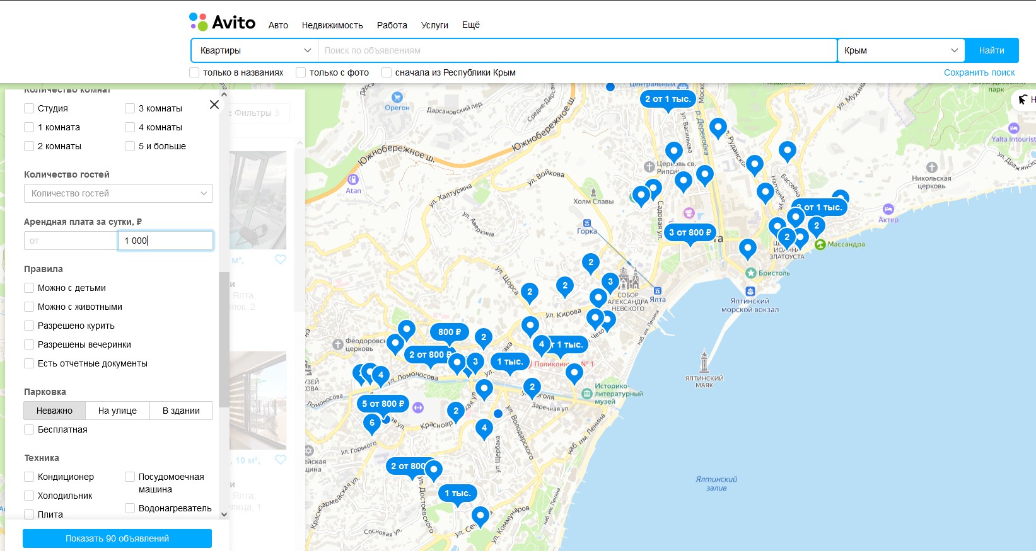Select На улице parking tab

[117, 411]
